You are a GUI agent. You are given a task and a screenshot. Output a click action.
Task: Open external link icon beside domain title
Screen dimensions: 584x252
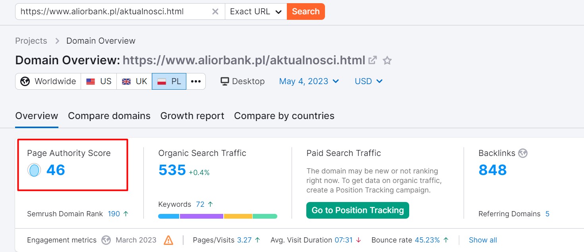(x=373, y=60)
